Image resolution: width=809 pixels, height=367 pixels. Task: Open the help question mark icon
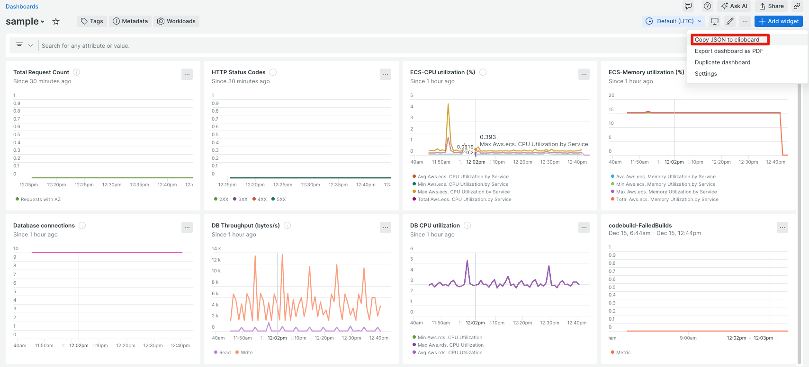point(707,6)
